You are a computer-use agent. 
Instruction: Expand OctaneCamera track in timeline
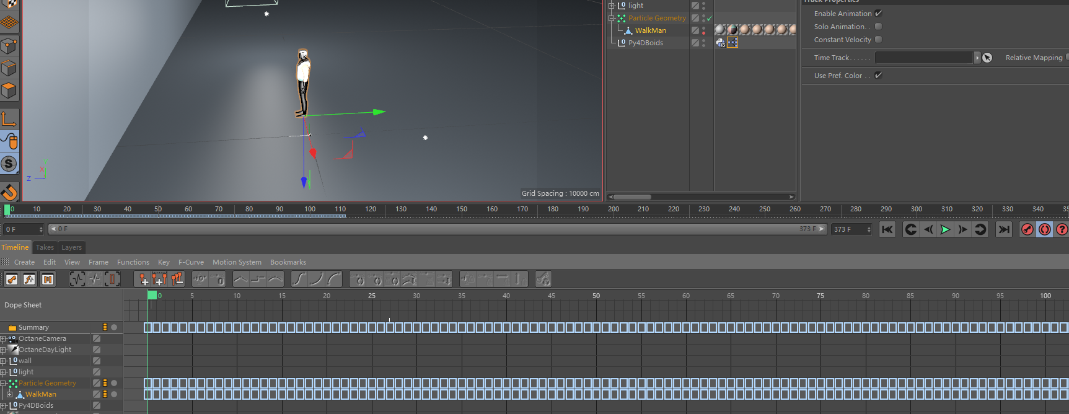coord(3,339)
